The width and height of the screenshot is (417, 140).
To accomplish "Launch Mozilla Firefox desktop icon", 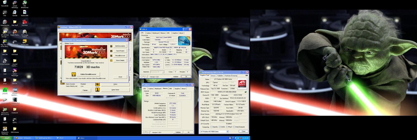I will [x=15, y=32].
